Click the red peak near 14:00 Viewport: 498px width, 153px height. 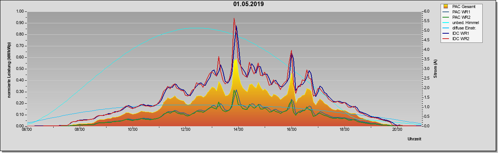(x=234, y=18)
